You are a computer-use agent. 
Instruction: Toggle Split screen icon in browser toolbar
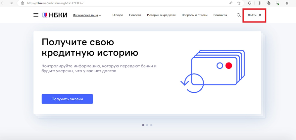tap(260, 3)
